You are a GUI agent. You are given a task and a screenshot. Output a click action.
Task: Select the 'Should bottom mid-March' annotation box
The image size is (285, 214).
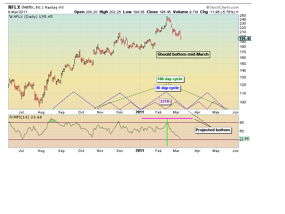coord(183,55)
